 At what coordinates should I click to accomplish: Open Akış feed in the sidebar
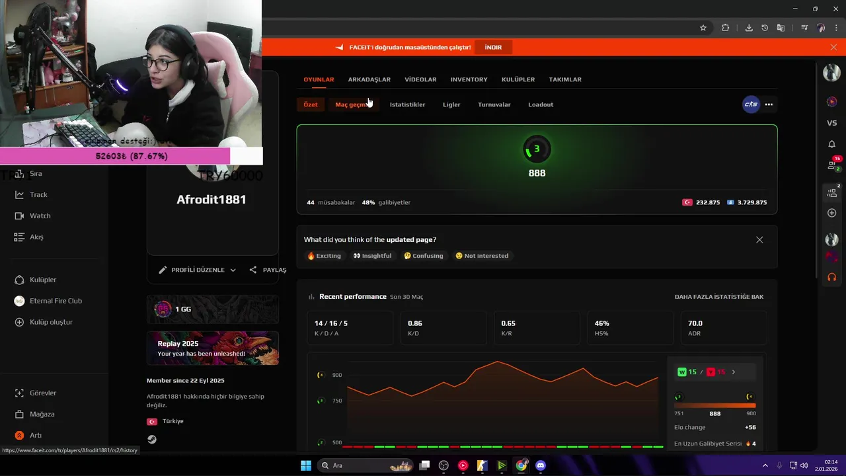[x=28, y=237]
